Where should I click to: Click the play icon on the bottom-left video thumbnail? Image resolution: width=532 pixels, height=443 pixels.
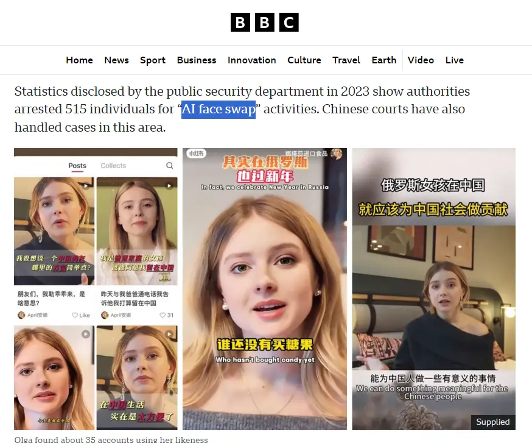tap(85, 334)
